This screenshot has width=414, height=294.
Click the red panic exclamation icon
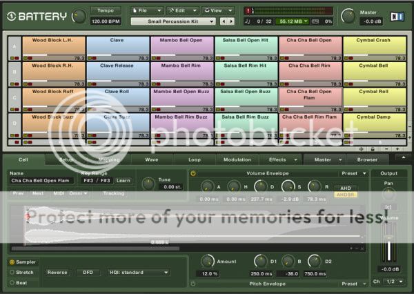pos(248,11)
